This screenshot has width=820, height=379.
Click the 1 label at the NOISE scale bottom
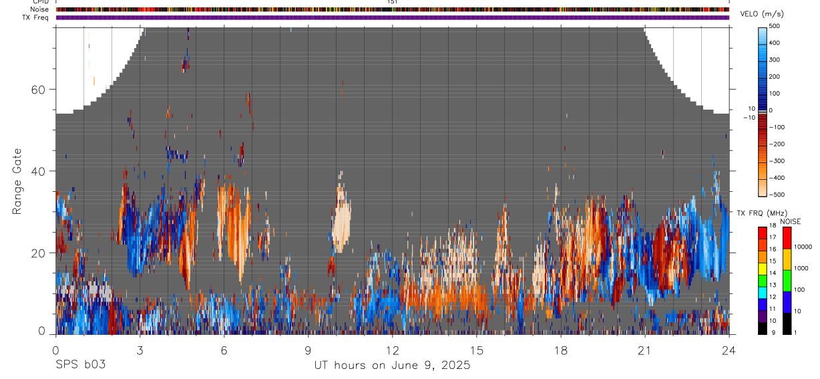tap(797, 332)
